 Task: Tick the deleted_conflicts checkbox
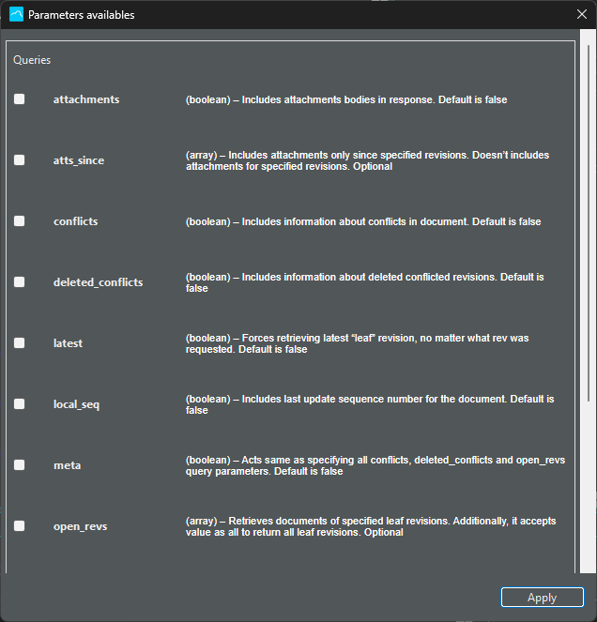(x=20, y=282)
